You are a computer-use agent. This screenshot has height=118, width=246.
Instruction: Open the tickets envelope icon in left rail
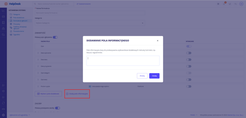(x=3, y=16)
